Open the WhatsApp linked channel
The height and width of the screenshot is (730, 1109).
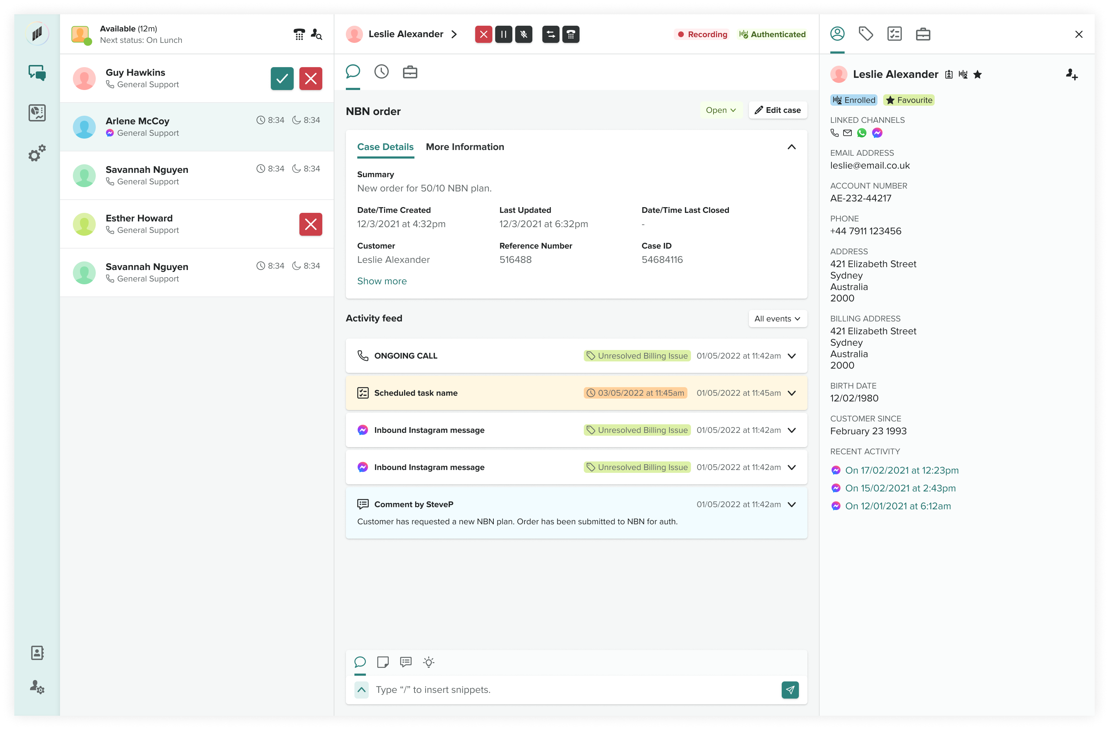point(862,133)
